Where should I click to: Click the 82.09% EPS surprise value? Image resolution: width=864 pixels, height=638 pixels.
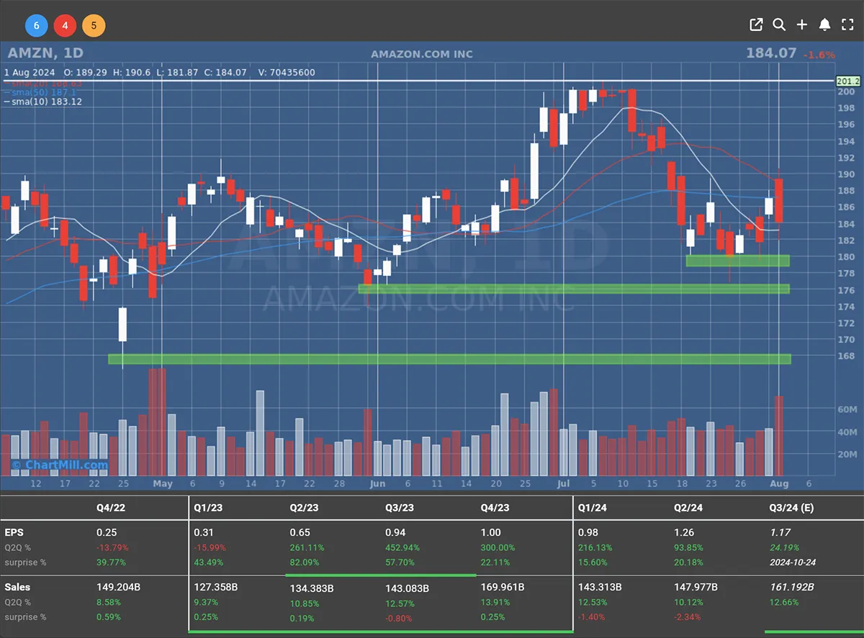pos(305,562)
